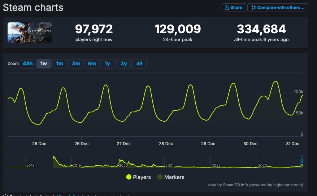Image resolution: width=317 pixels, height=196 pixels.
Task: Click the 334,684 all-time peak value
Action: tap(261, 29)
